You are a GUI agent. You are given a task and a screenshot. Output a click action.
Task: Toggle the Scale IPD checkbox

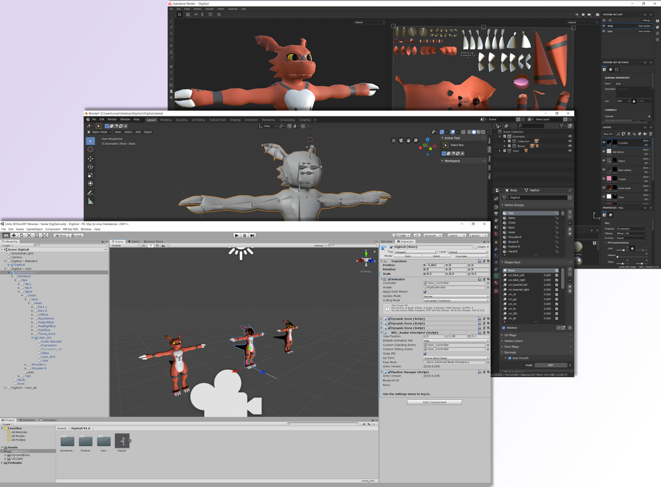pos(425,354)
